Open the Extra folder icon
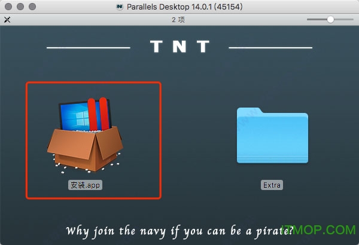The height and width of the screenshot is (245, 359). (272, 136)
